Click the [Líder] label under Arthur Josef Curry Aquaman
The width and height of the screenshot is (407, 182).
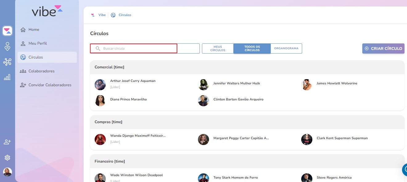pyautogui.click(x=115, y=87)
